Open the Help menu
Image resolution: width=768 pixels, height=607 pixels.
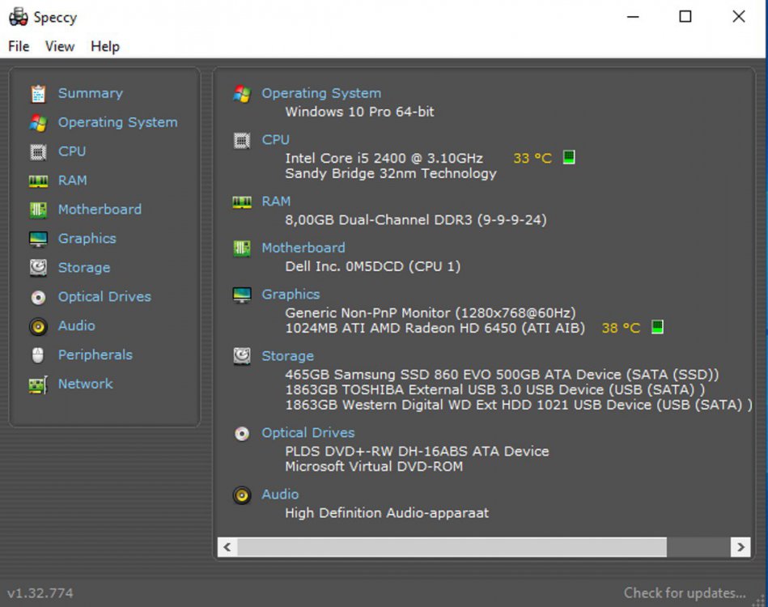105,46
